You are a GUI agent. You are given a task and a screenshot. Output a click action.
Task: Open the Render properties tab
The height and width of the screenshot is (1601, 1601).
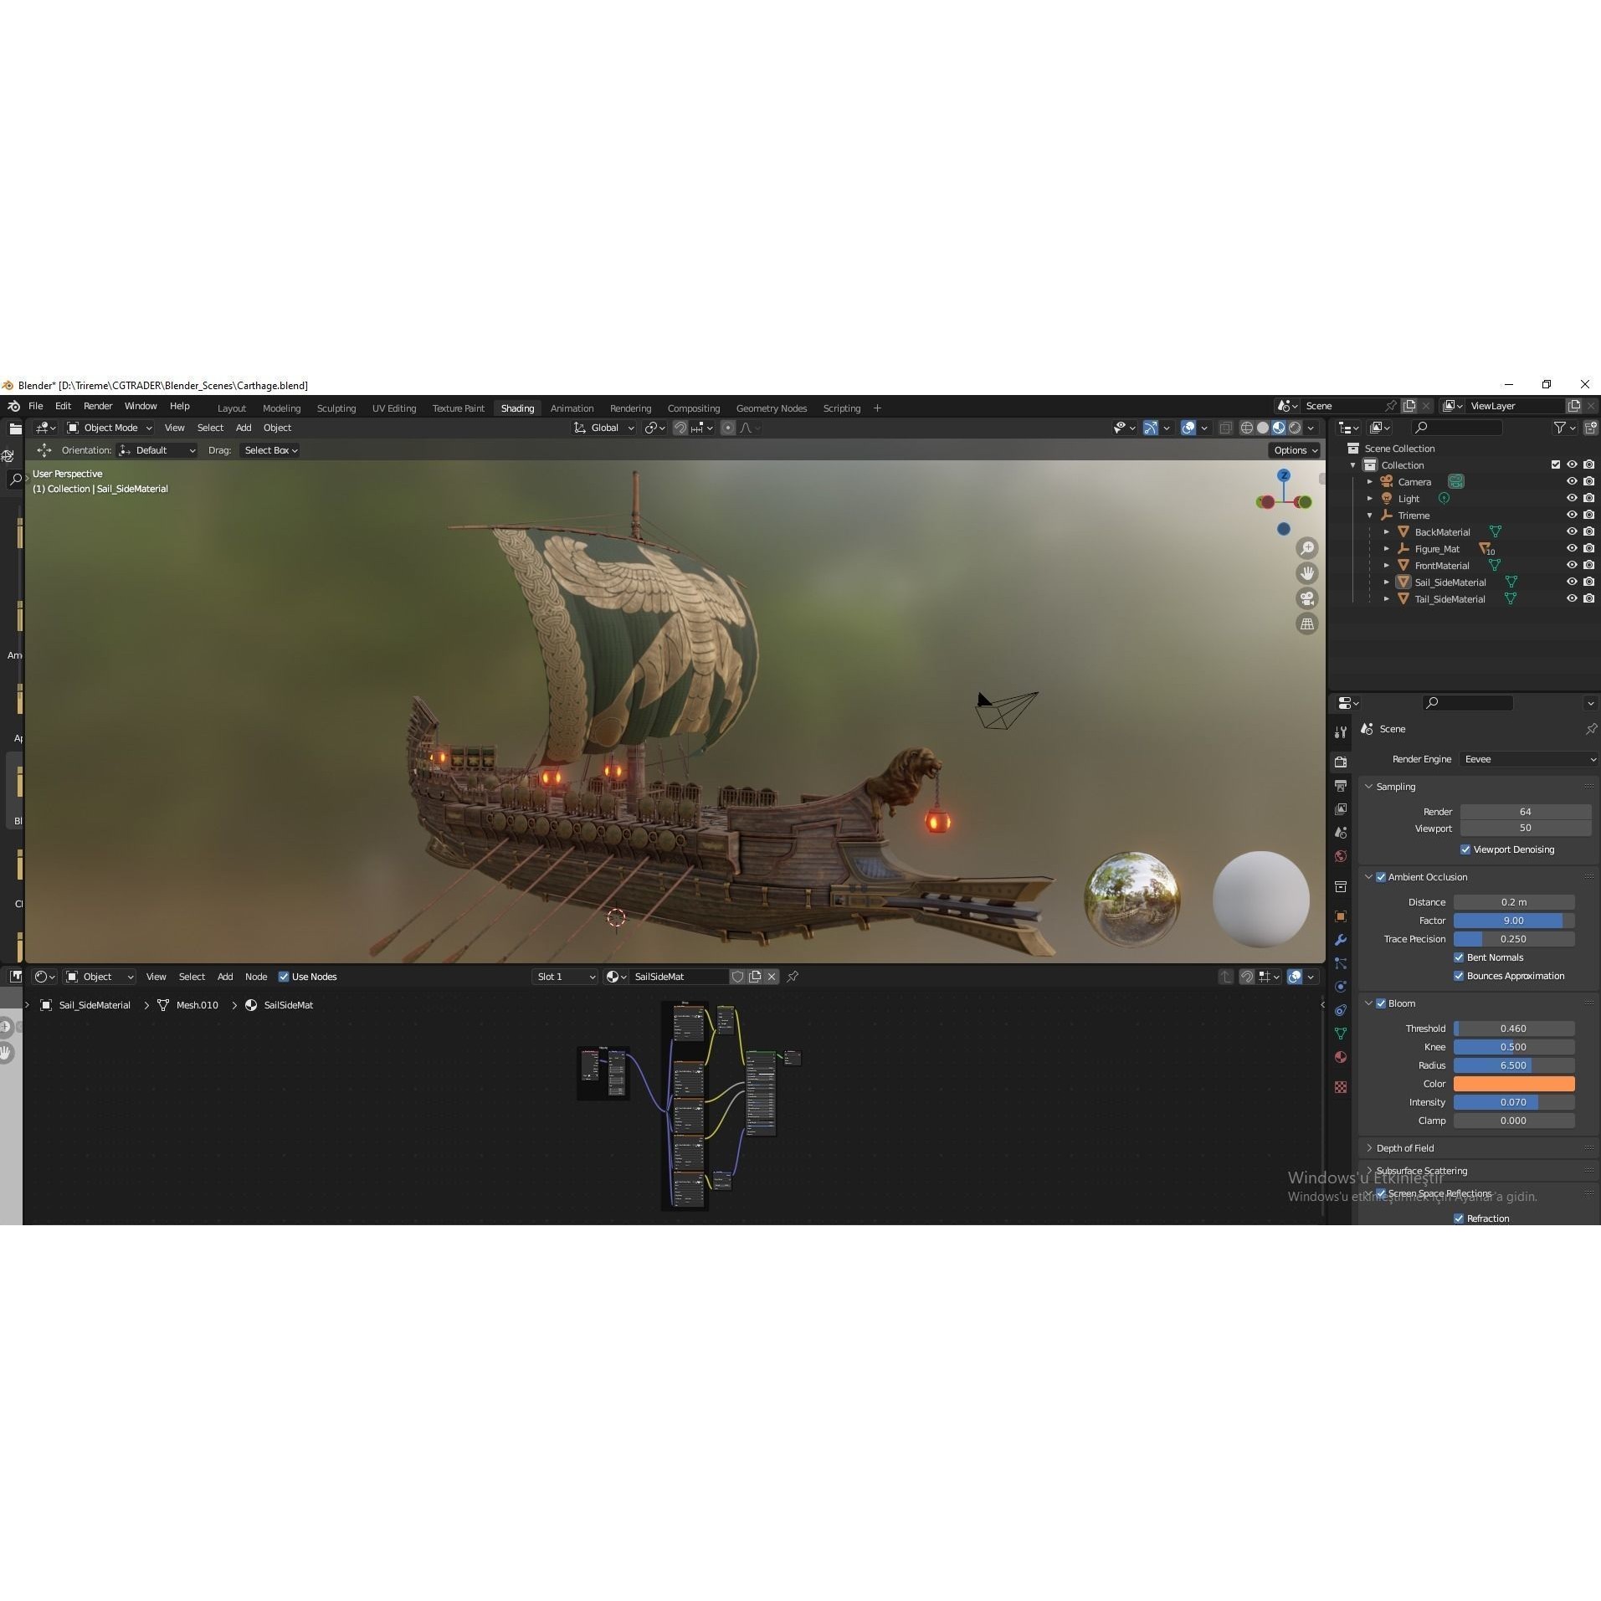point(1341,762)
